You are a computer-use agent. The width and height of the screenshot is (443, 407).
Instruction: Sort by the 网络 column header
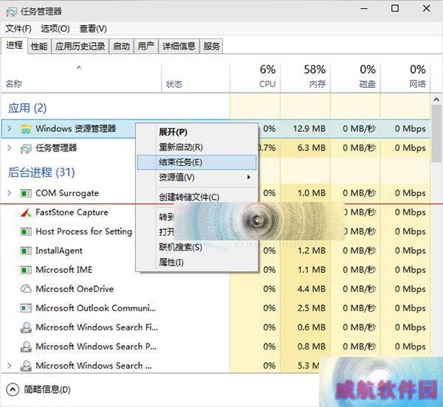[417, 84]
